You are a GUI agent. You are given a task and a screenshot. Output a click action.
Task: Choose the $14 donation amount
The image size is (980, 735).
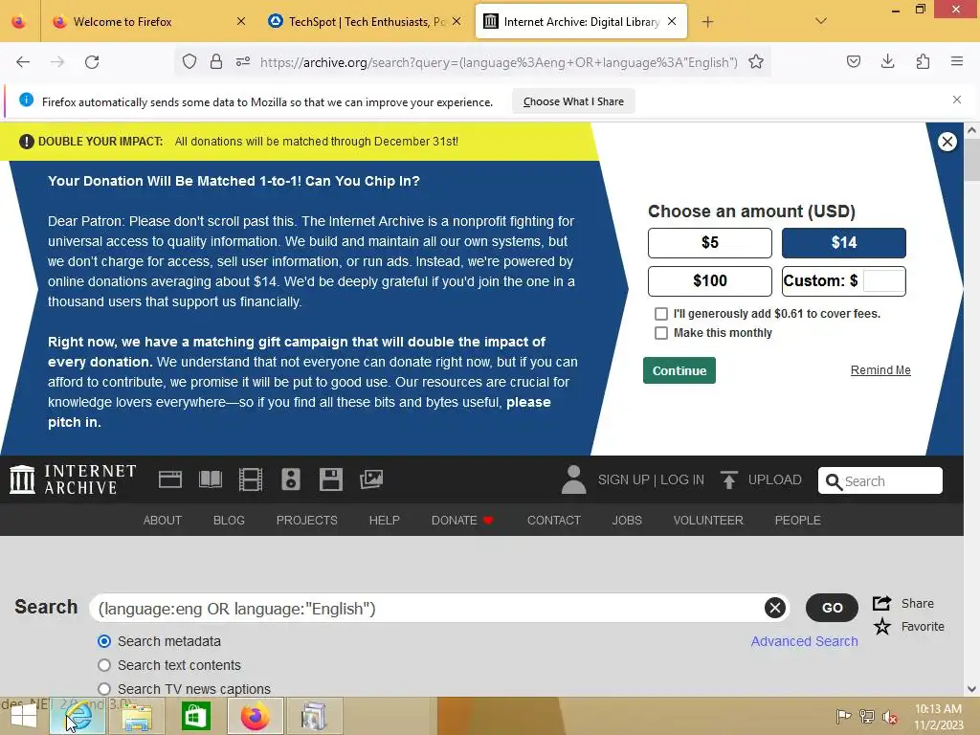844,242
